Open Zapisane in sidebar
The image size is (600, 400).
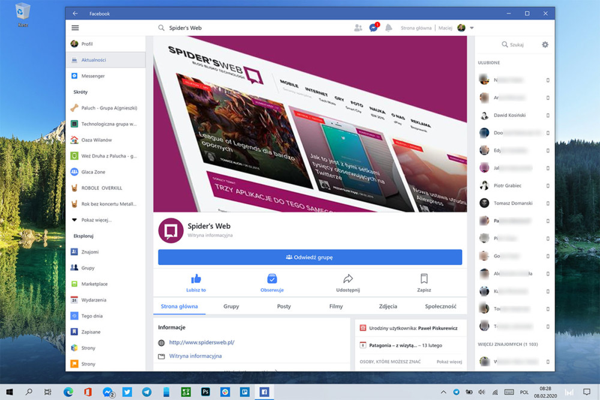point(106,332)
